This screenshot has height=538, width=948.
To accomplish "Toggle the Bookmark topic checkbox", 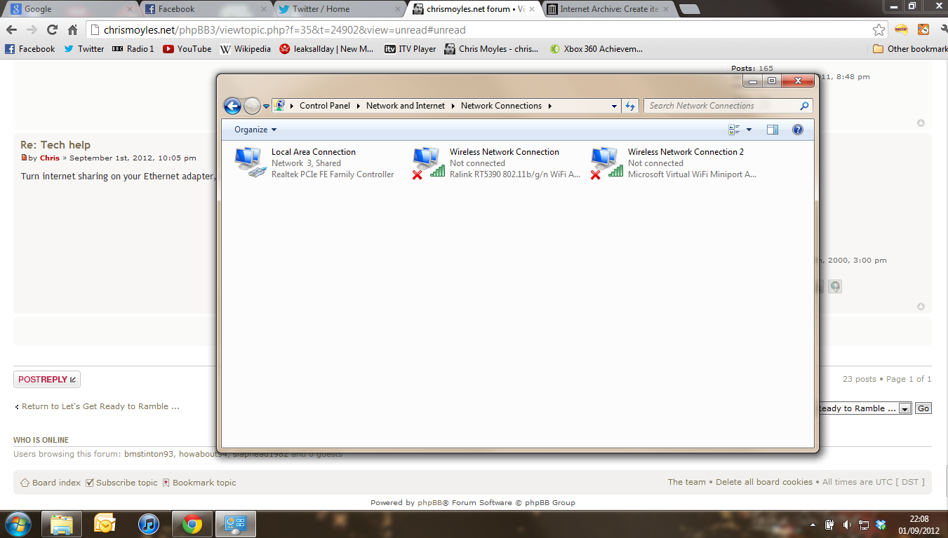I will (166, 483).
